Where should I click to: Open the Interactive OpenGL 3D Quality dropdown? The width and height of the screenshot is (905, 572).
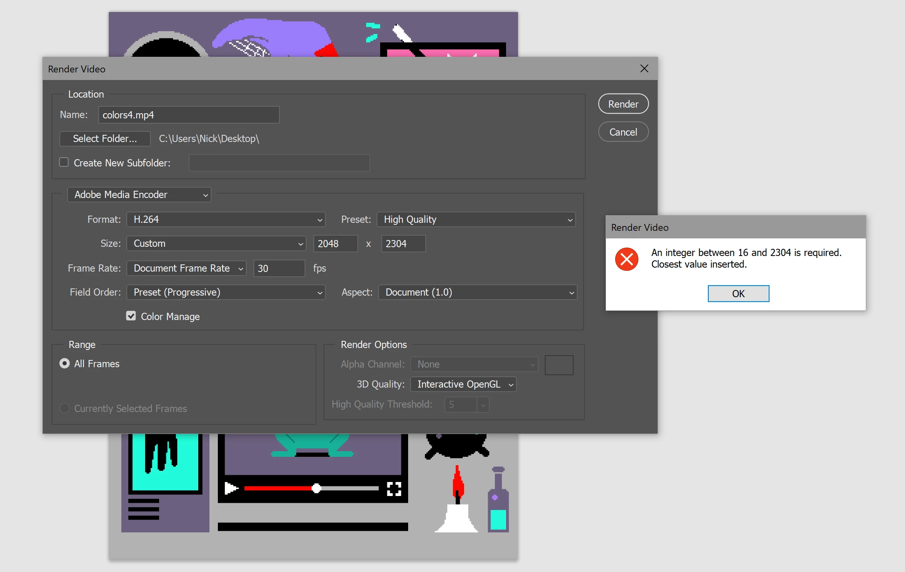click(x=463, y=384)
